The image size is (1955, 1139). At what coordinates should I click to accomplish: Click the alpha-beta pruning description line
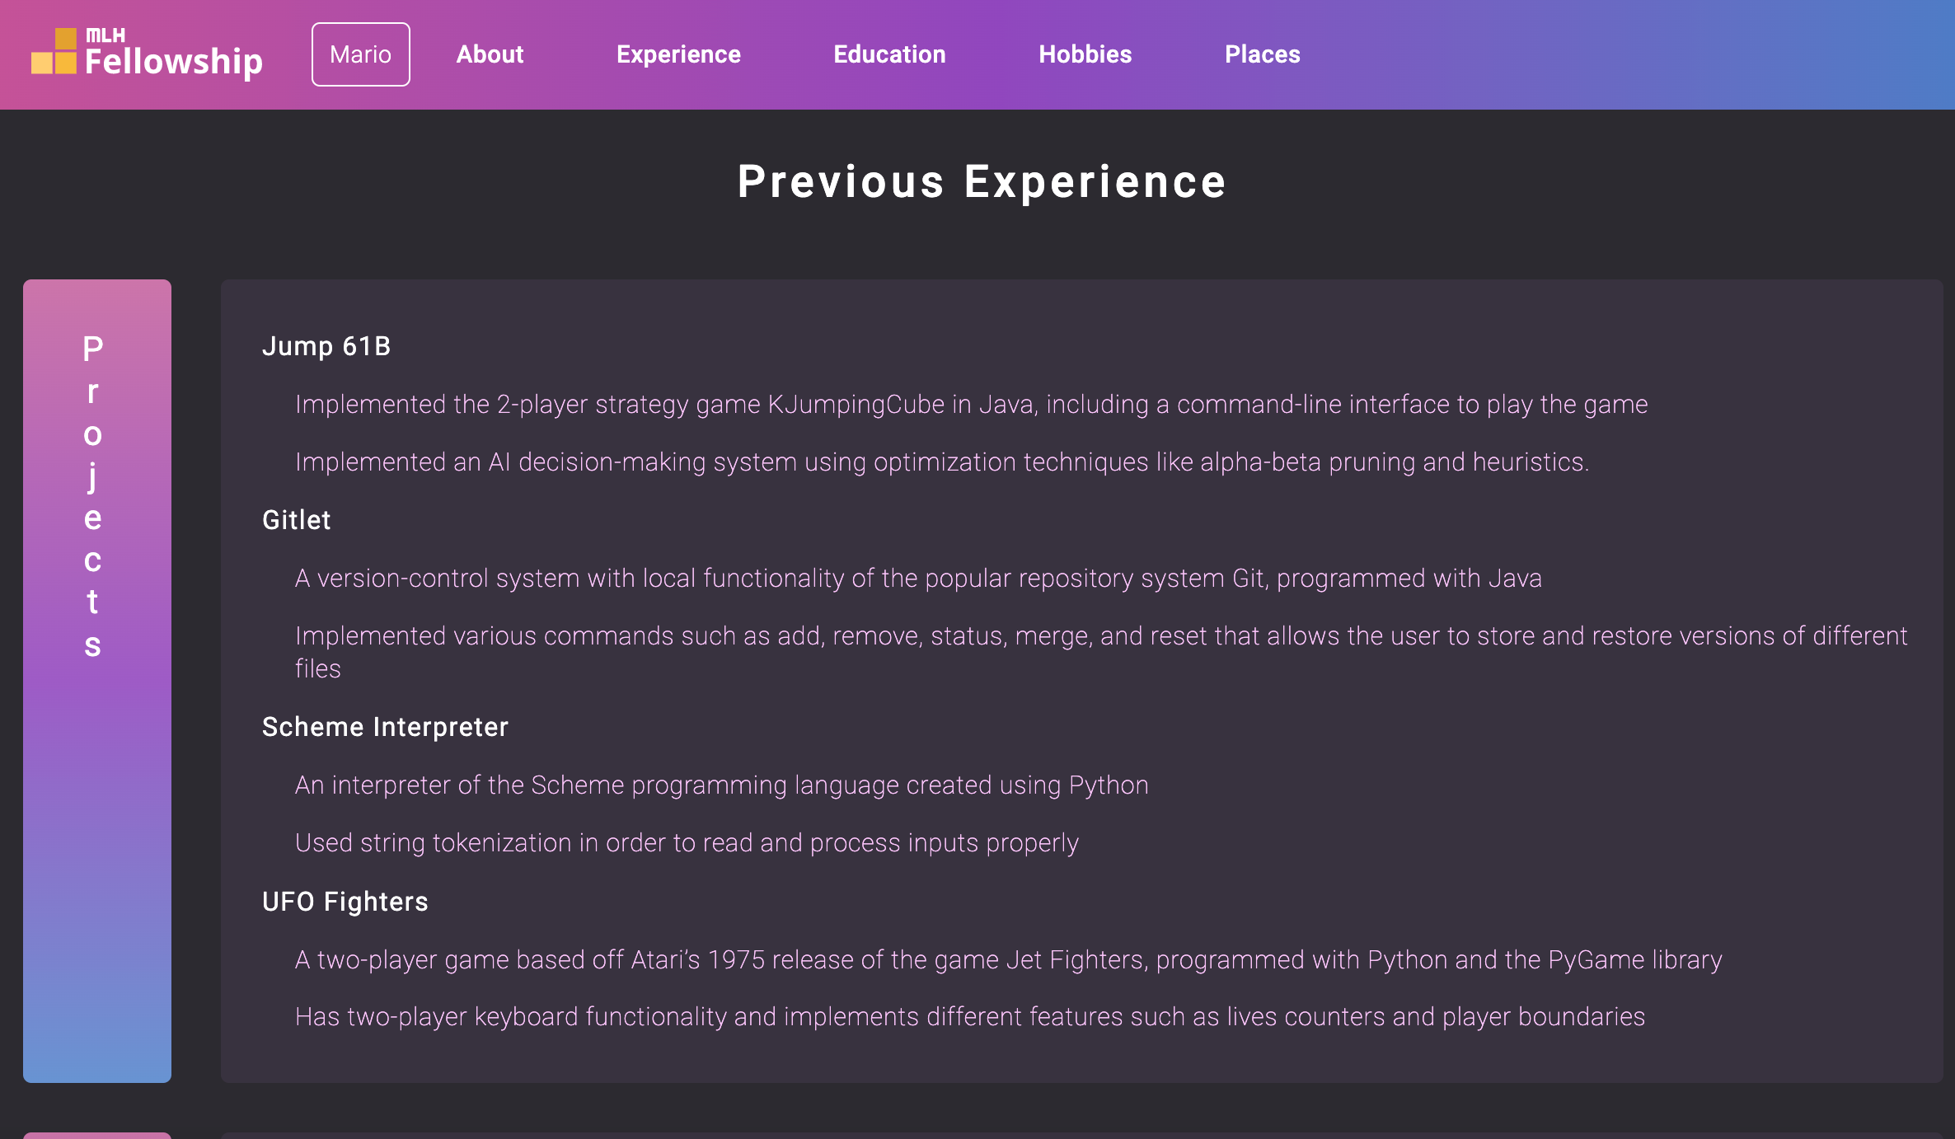tap(941, 462)
